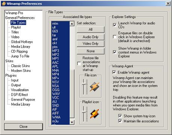
Task: Open General Purpose plug-ins page
Action: pyautogui.click(x=23, y=99)
